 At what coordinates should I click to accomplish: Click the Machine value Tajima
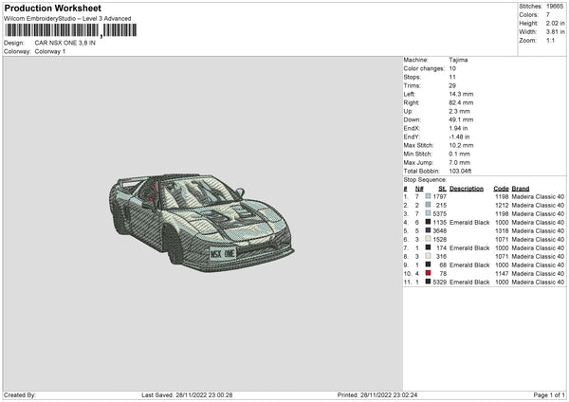pyautogui.click(x=458, y=60)
